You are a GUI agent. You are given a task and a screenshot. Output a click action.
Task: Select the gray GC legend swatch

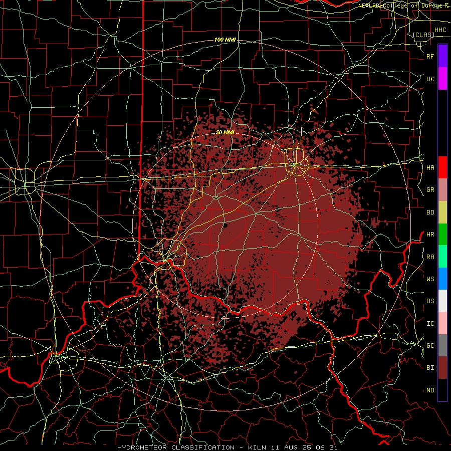point(442,345)
